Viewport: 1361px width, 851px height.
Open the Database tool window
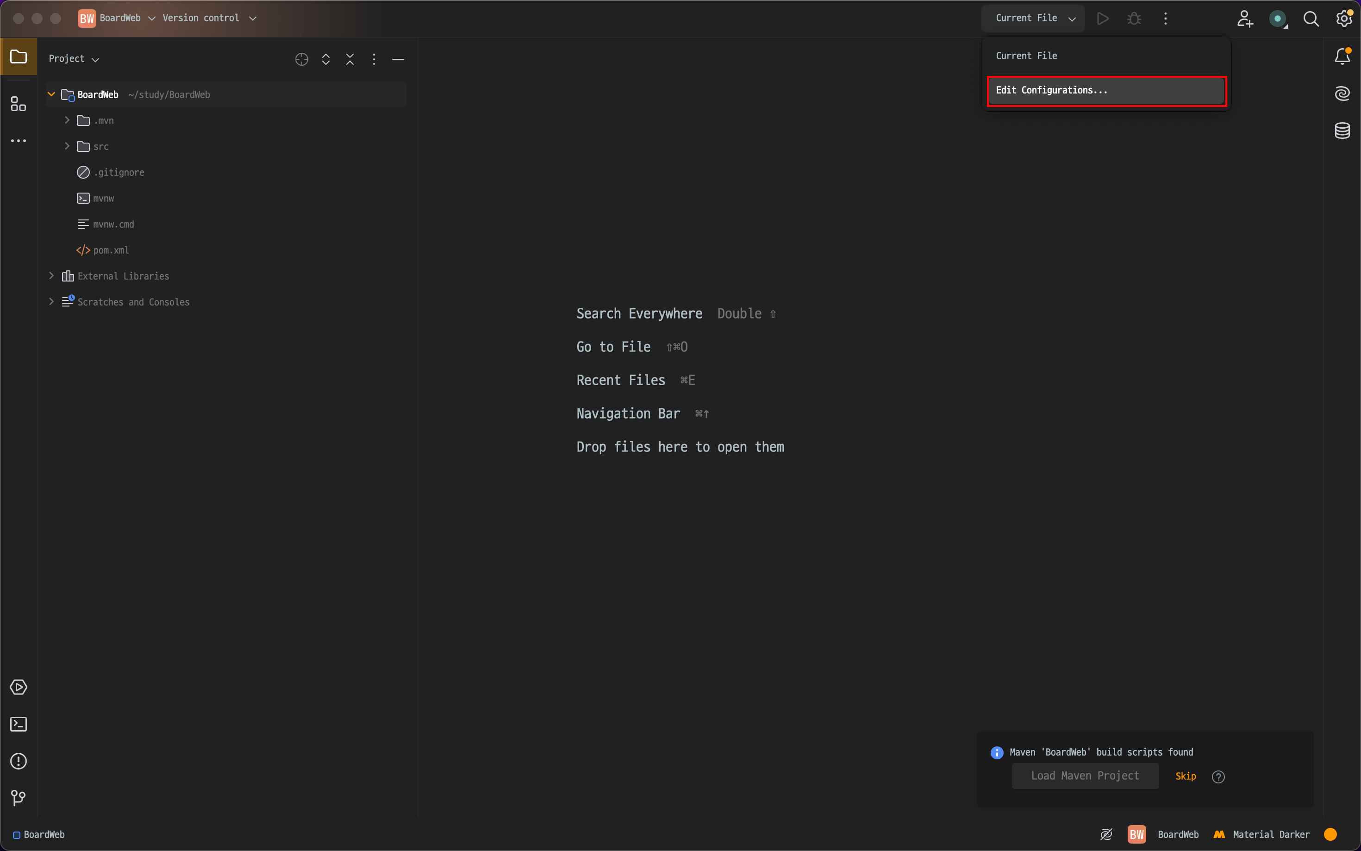1342,131
